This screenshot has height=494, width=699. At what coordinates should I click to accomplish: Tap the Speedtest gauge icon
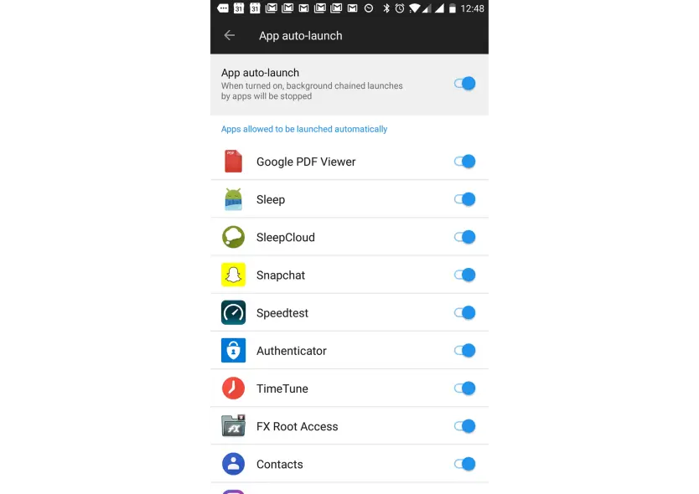[233, 312]
